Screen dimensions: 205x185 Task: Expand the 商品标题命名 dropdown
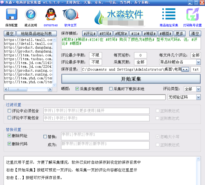pyautogui.click(x=198, y=62)
